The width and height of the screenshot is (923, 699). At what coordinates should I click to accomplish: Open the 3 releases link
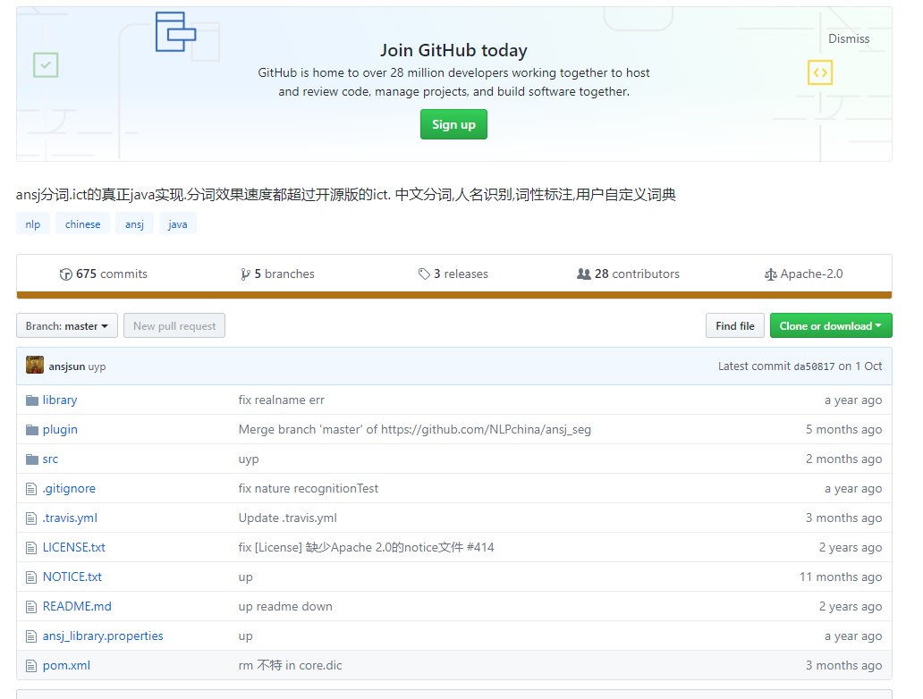453,274
